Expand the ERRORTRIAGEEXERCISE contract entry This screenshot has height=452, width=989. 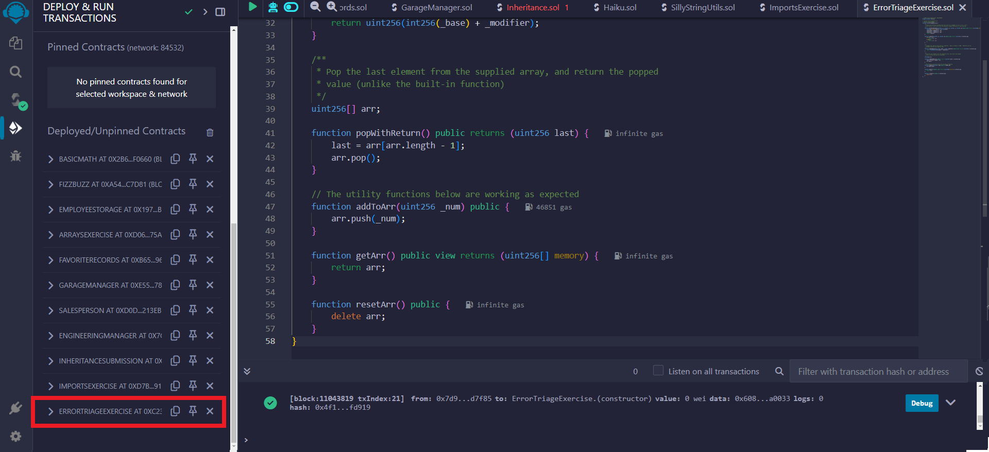point(50,411)
